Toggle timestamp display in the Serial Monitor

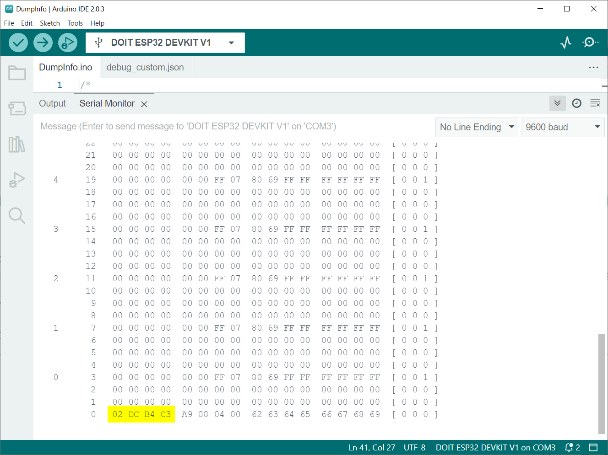click(577, 103)
